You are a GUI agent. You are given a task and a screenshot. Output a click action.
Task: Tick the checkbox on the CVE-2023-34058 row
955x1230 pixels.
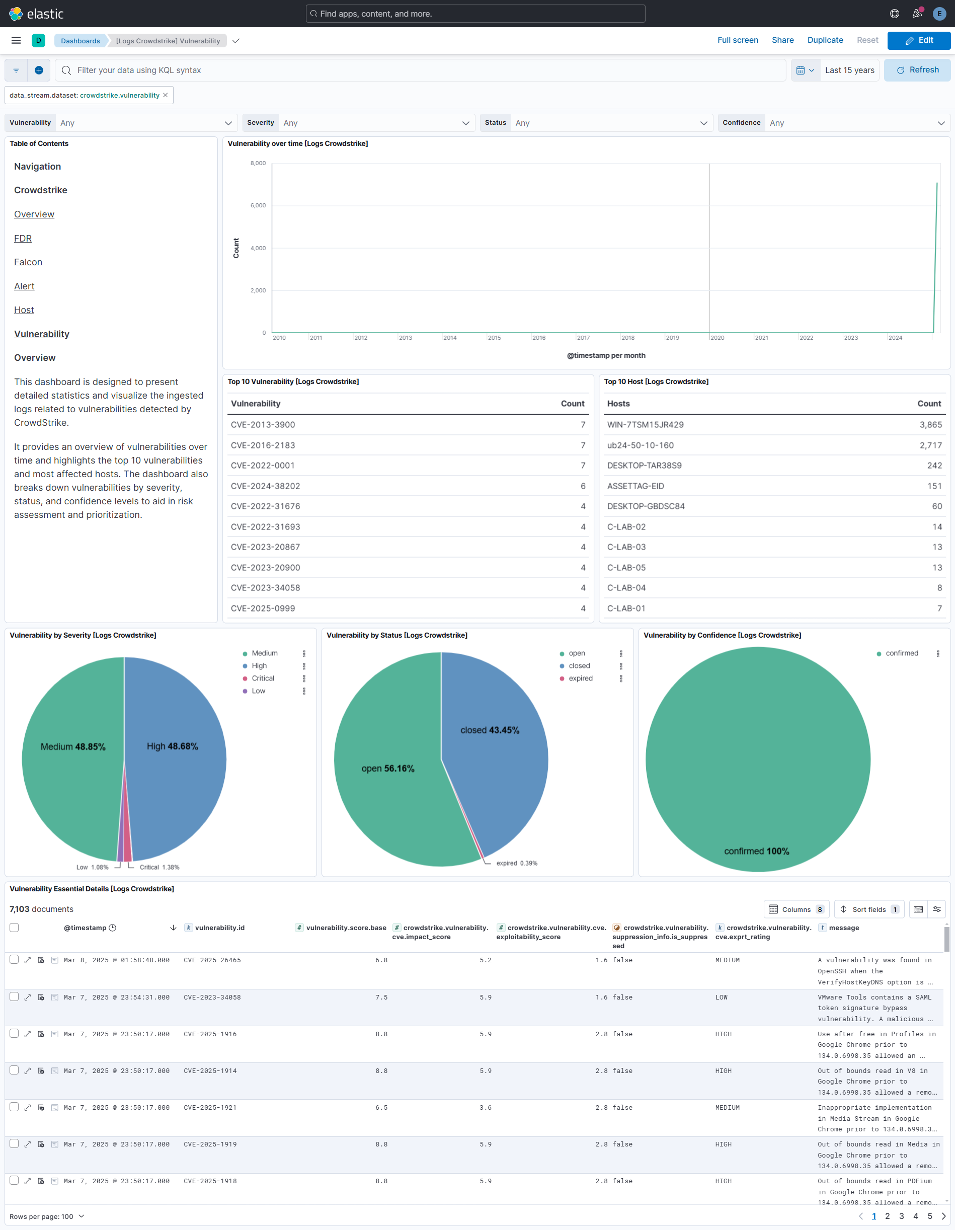14,997
